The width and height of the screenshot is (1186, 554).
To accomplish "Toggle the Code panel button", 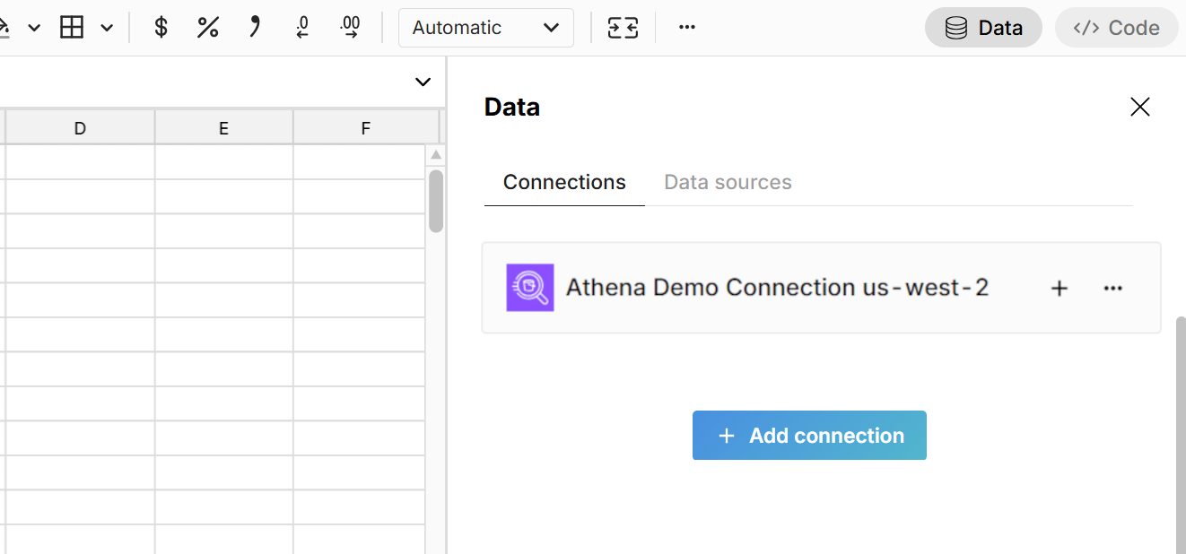I will (1116, 28).
